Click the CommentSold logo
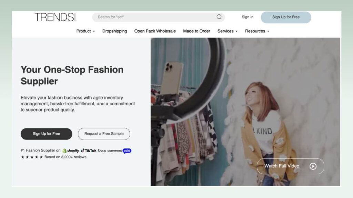353x198 pixels. 119,150
